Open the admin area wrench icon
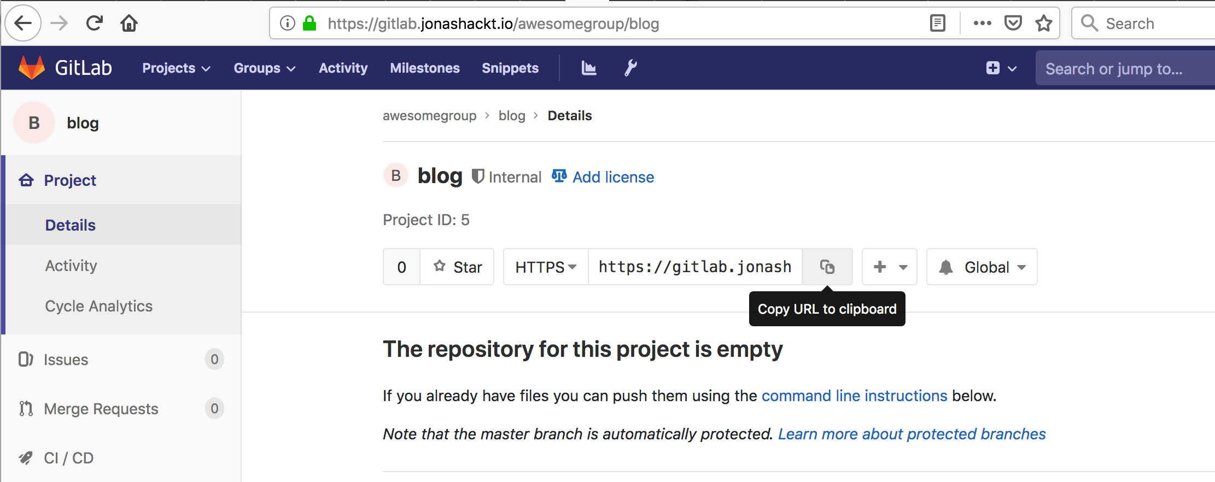The width and height of the screenshot is (1215, 482). click(630, 68)
